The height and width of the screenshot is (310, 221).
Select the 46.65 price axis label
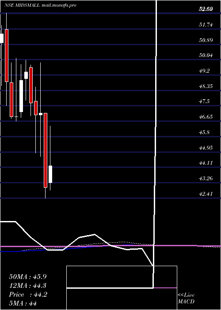pyautogui.click(x=206, y=117)
